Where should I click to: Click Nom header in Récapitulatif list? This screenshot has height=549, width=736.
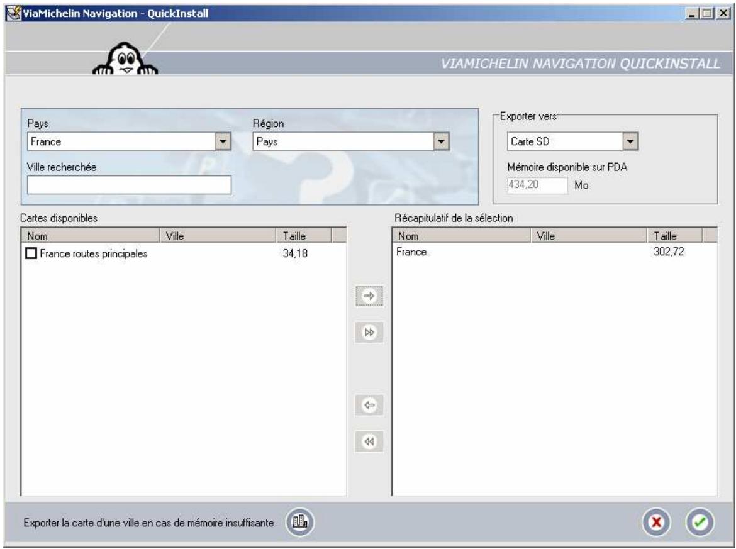point(461,236)
